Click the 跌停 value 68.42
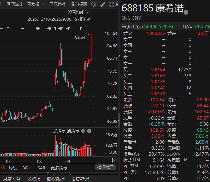The width and height of the screenshot is (210, 182). [x=203, y=130]
